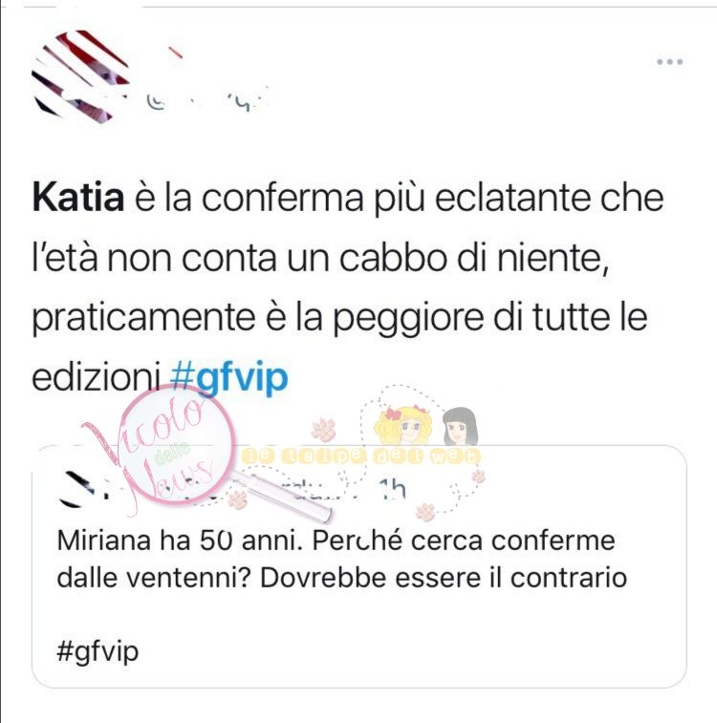
Task: Tap the blonde cartoon girl face icon
Action: click(402, 426)
